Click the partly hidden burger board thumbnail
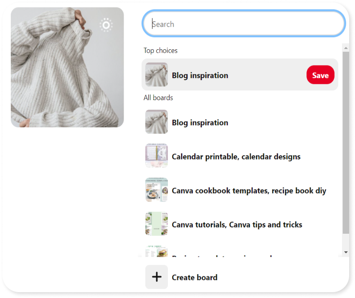Image resolution: width=355 pixels, height=298 pixels. point(157,251)
